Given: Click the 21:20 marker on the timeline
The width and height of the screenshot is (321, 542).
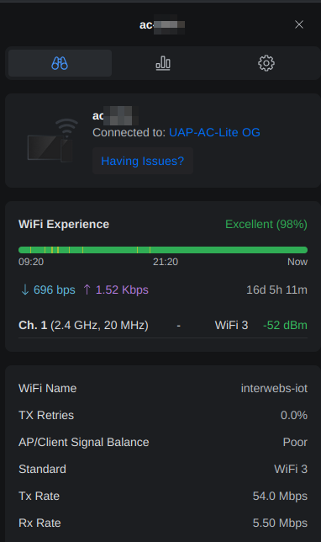Looking at the screenshot, I should click(166, 262).
